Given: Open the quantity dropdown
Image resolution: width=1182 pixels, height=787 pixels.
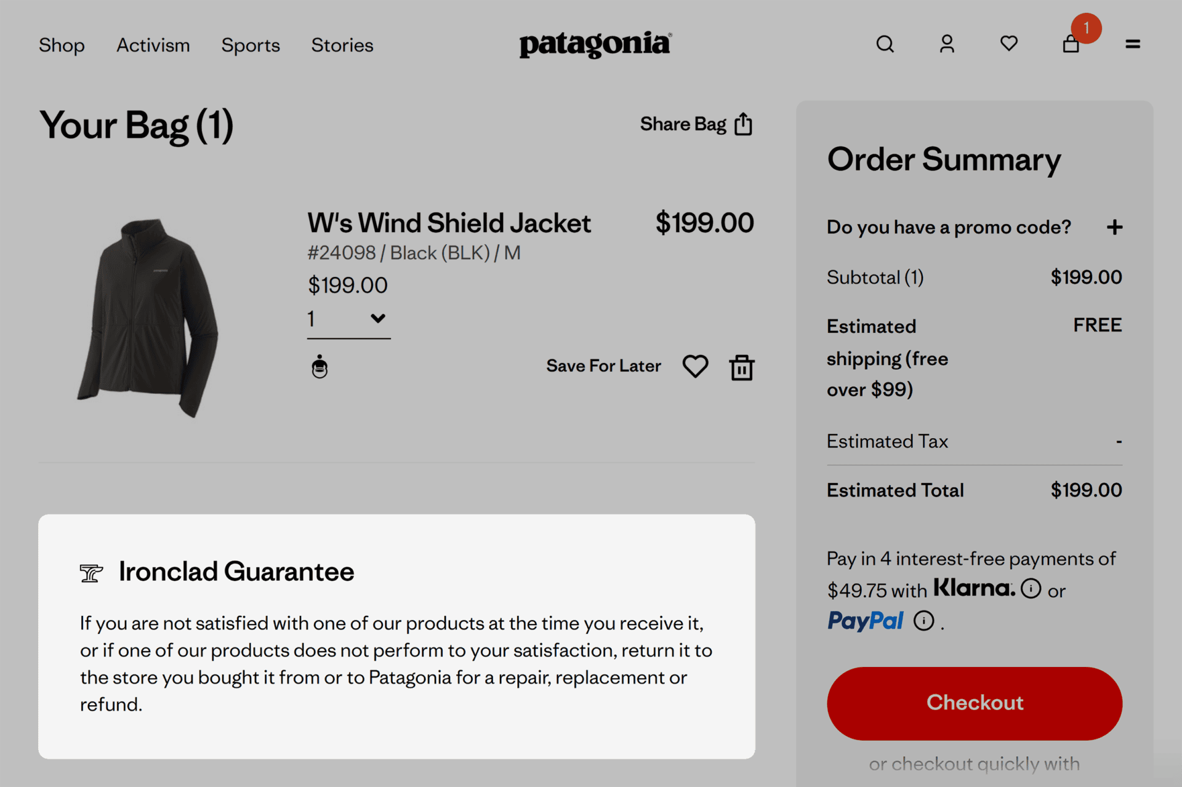Looking at the screenshot, I should point(348,319).
